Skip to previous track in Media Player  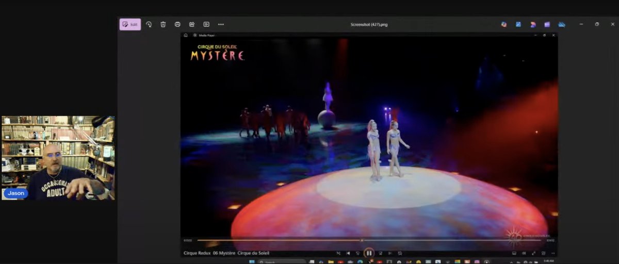click(x=348, y=253)
